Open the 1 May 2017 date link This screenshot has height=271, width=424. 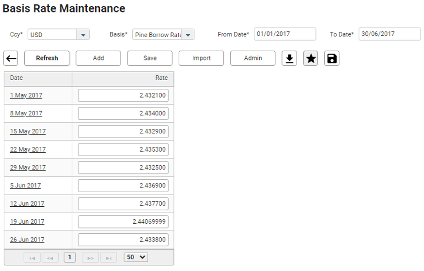coord(26,96)
